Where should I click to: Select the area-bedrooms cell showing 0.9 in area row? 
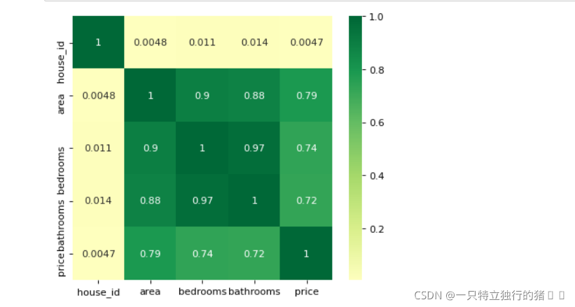click(x=202, y=95)
